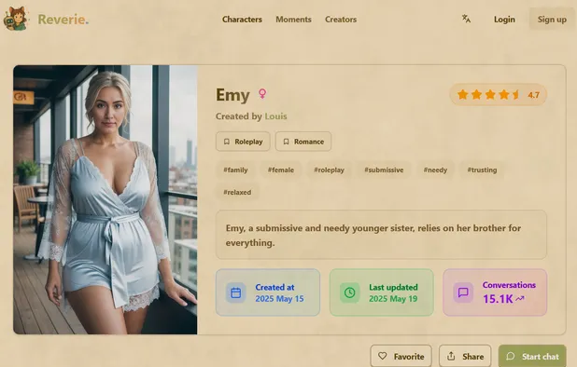Click the share arrow icon
577x367 pixels.
[x=451, y=356]
